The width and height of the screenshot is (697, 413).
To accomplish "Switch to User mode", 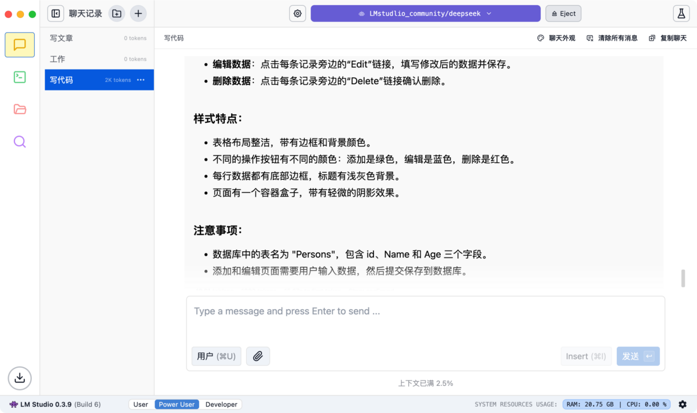I will pyautogui.click(x=141, y=404).
